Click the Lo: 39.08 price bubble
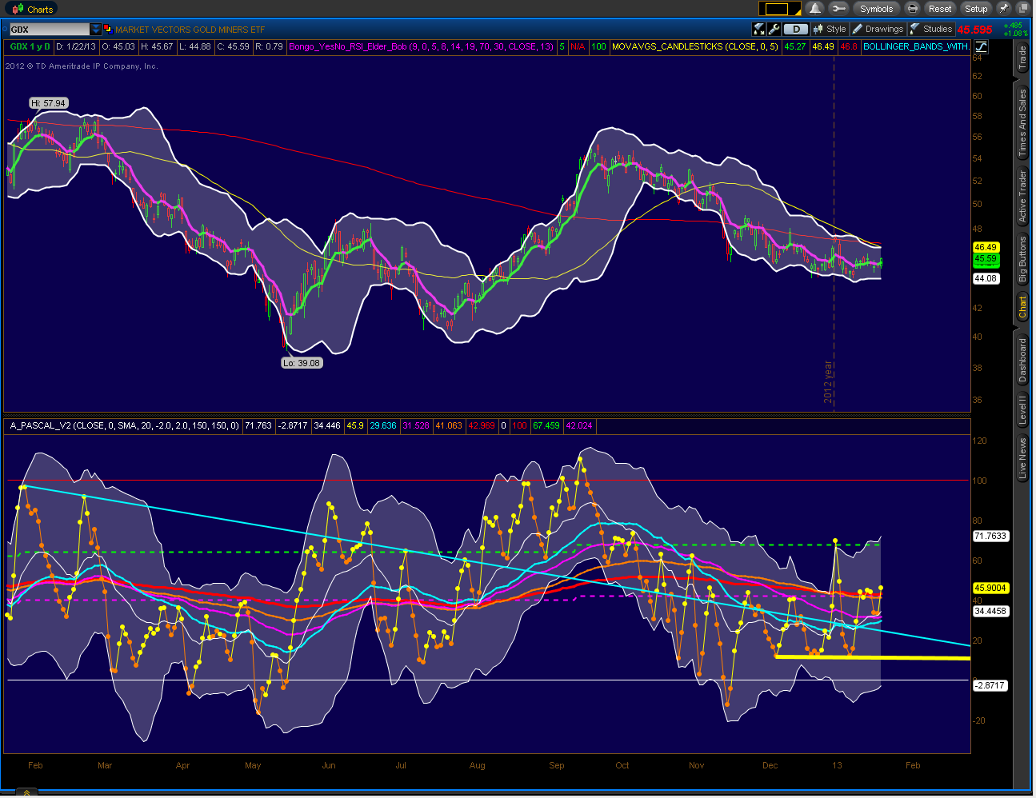1036x798 pixels. pos(302,363)
